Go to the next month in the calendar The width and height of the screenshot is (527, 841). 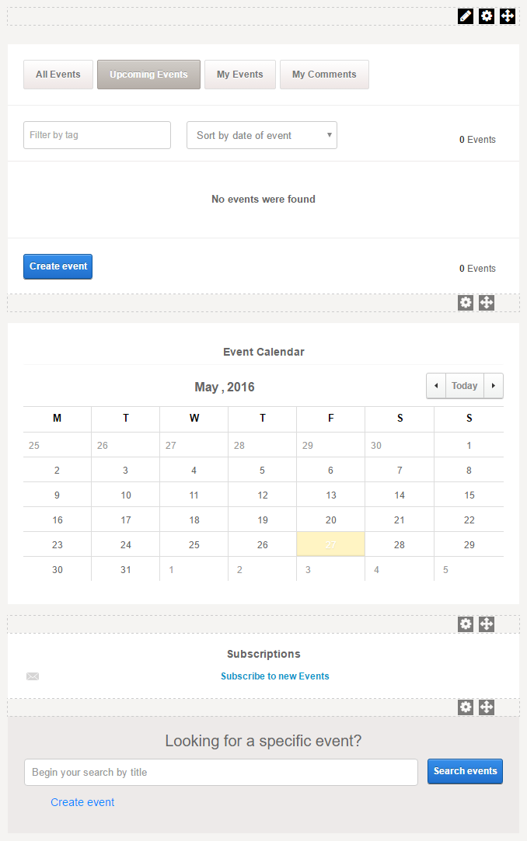pyautogui.click(x=494, y=386)
